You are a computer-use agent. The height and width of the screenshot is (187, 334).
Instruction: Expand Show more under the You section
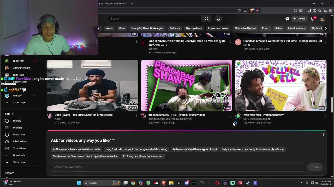21,162
